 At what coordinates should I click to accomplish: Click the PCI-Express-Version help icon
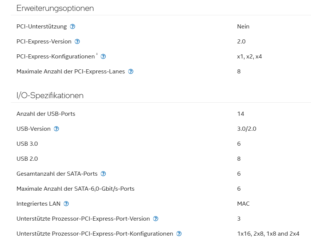click(x=78, y=42)
